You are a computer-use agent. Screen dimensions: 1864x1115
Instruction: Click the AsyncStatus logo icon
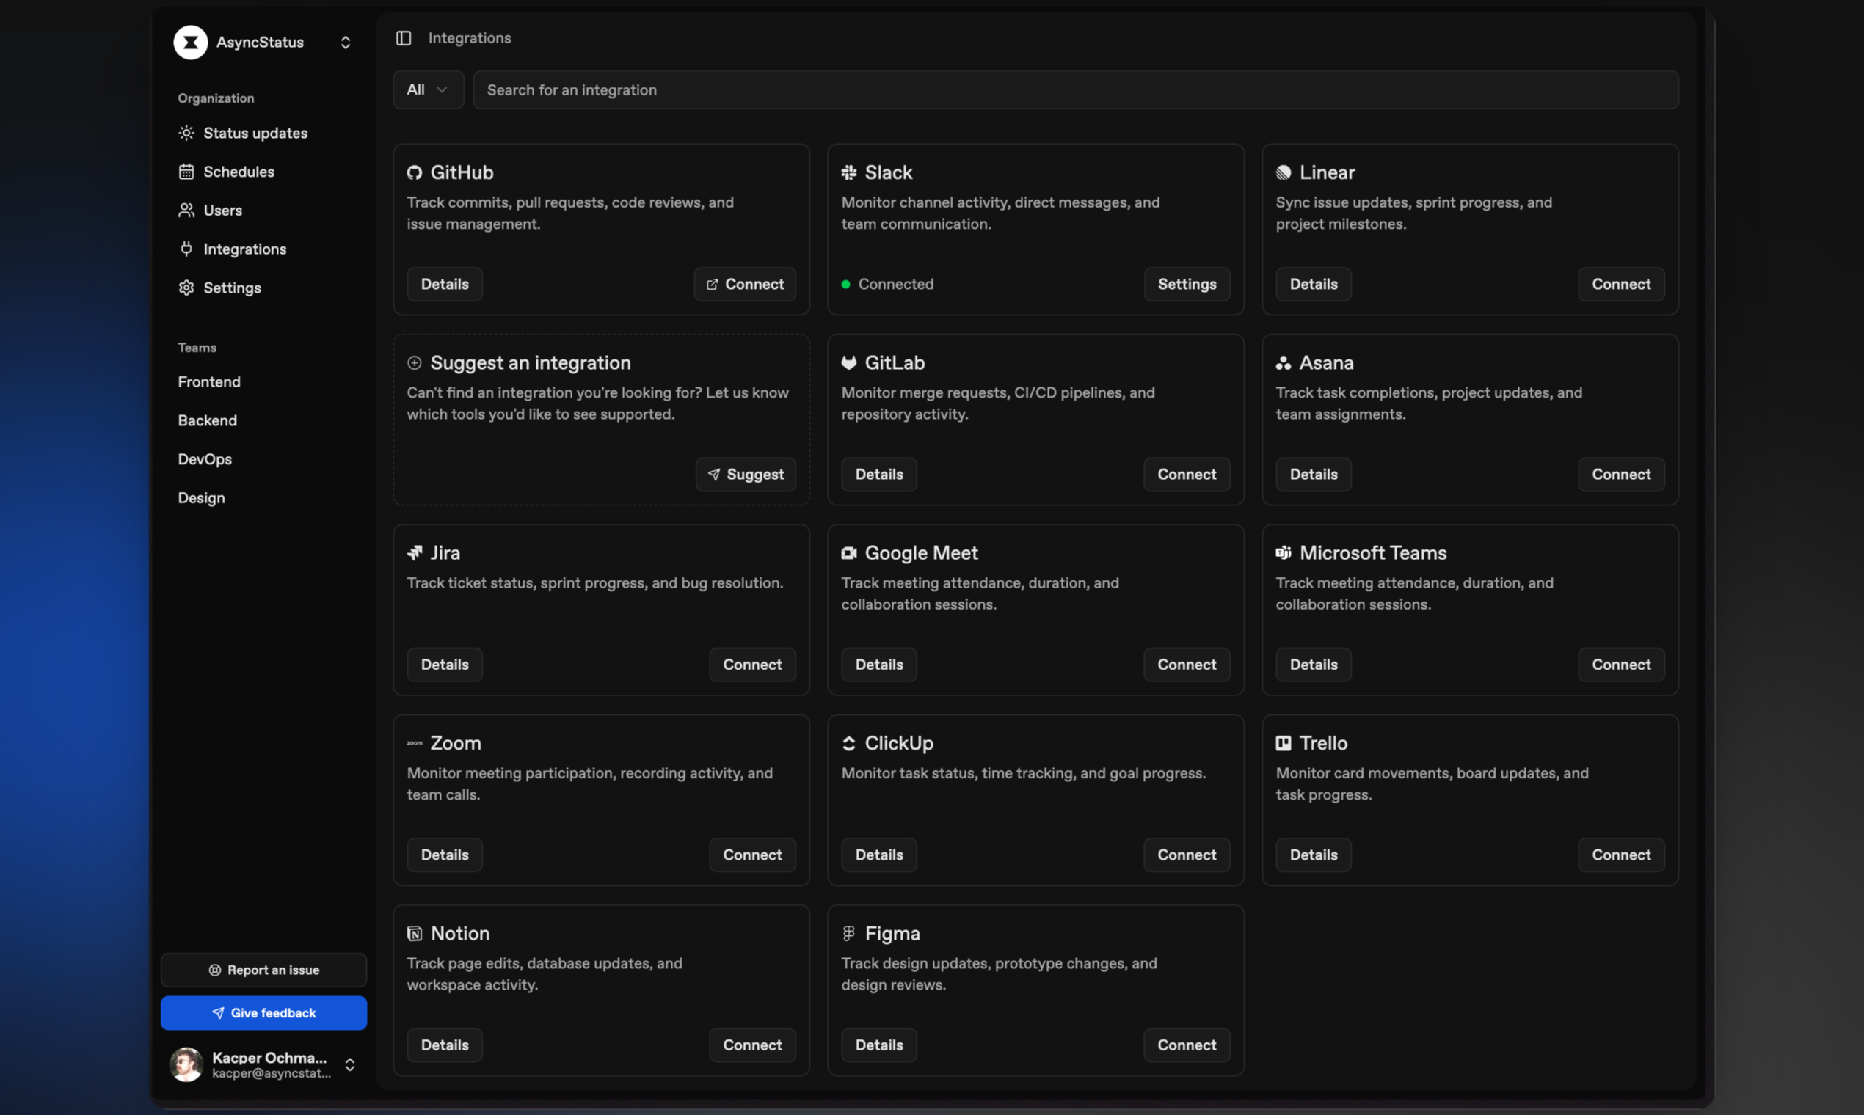click(190, 42)
